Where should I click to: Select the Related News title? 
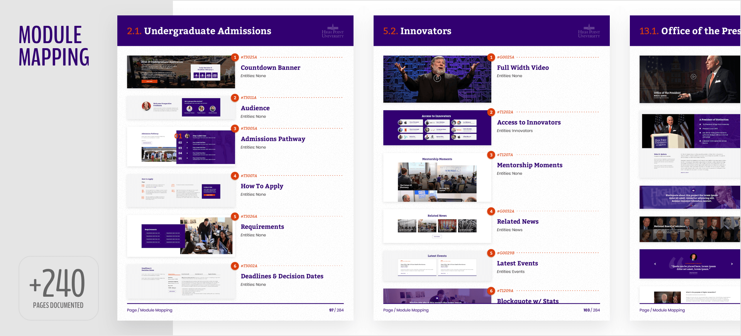click(x=518, y=222)
